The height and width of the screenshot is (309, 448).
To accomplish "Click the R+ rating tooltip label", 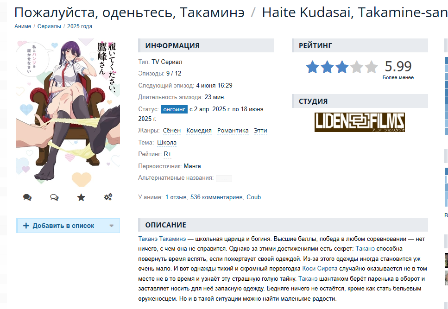I will [167, 154].
